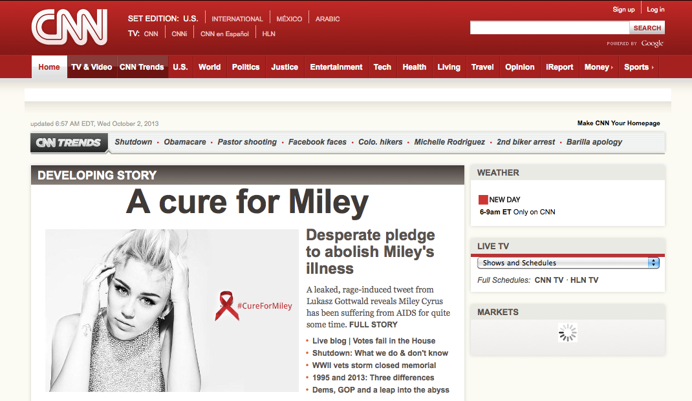692x401 pixels.
Task: Open the FULL STORY link
Action: tap(373, 325)
